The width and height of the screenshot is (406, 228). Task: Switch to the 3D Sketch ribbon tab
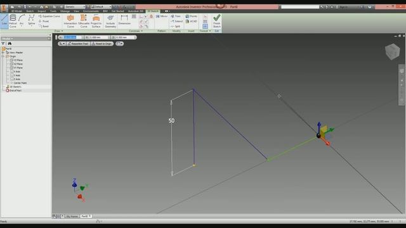point(153,11)
